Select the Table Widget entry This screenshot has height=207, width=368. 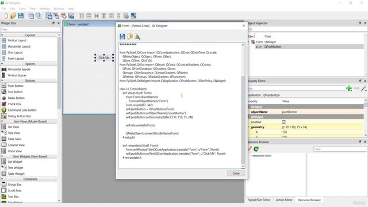(x=16, y=174)
